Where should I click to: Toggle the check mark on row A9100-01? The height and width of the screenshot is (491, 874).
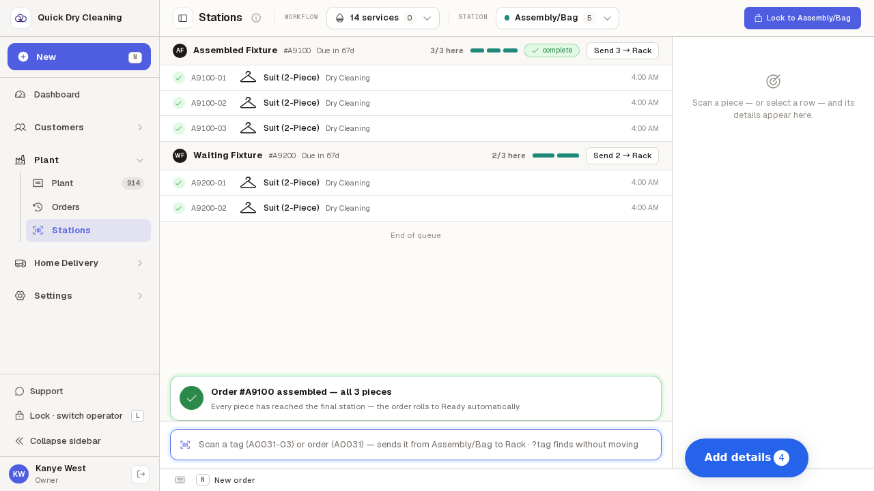tap(179, 78)
